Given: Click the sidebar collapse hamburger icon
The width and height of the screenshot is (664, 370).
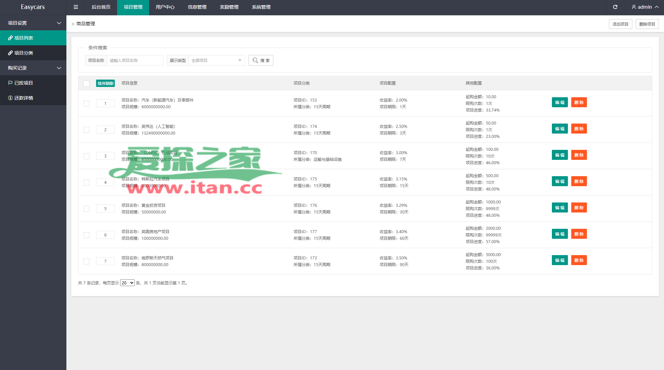Looking at the screenshot, I should click(x=76, y=7).
